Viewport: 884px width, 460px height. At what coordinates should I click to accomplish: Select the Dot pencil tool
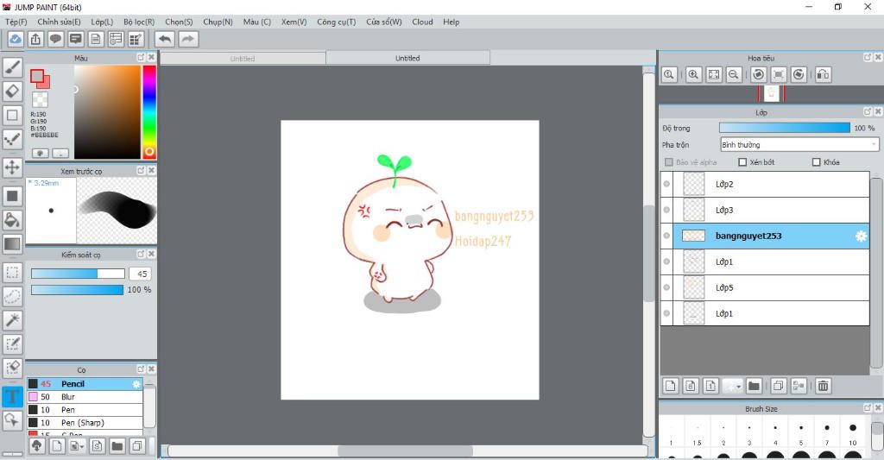point(12,139)
